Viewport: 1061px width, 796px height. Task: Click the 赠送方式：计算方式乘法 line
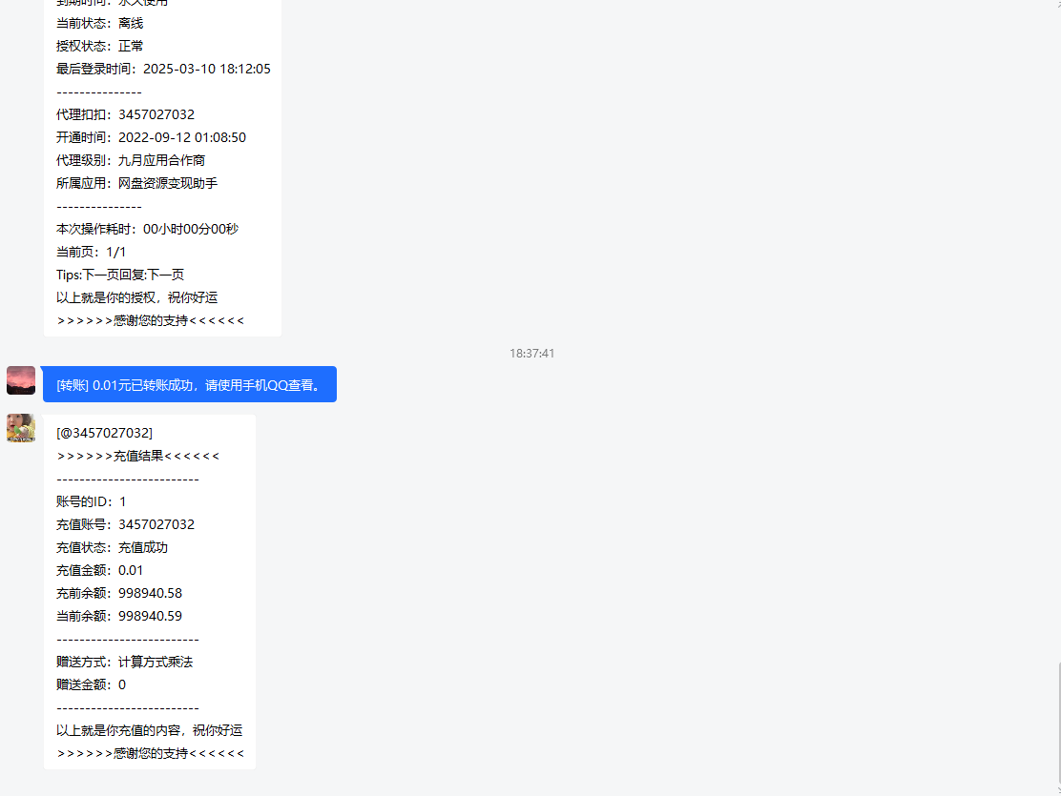tap(124, 662)
